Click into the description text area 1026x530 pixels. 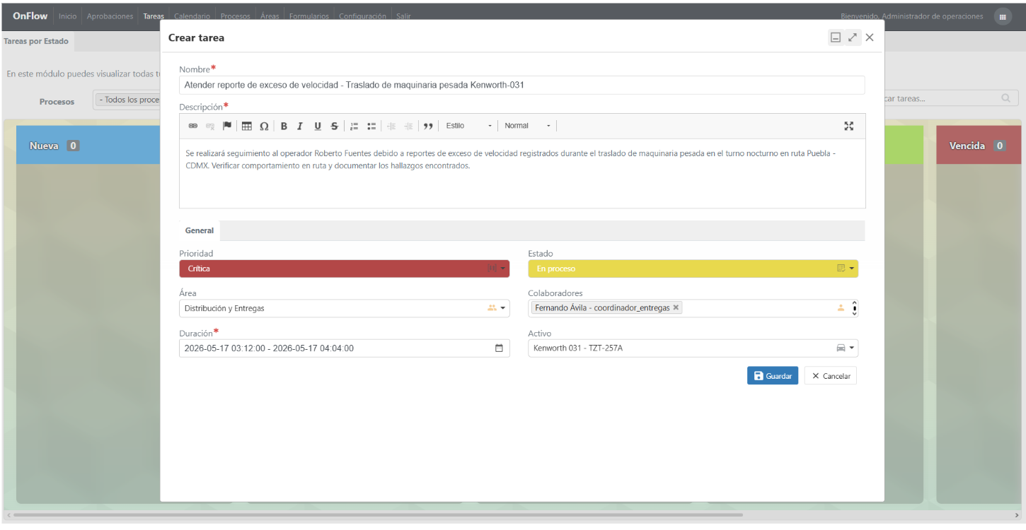point(522,173)
